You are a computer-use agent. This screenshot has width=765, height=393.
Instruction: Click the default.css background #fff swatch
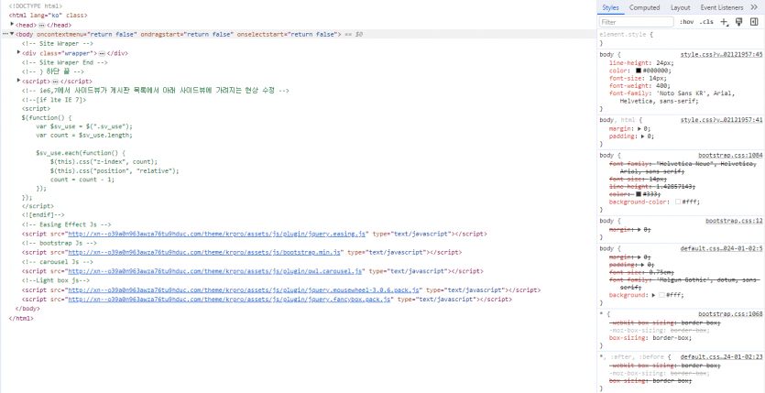(661, 295)
